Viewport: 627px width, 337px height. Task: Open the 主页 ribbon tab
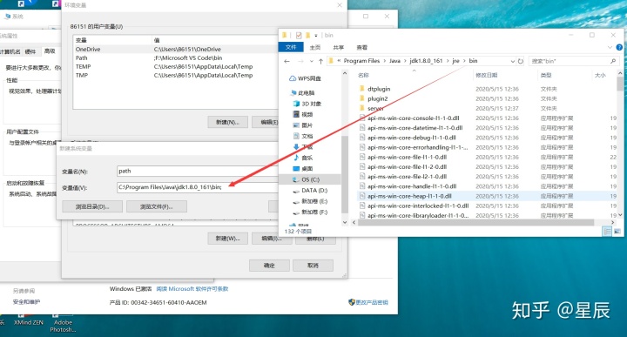click(x=315, y=47)
